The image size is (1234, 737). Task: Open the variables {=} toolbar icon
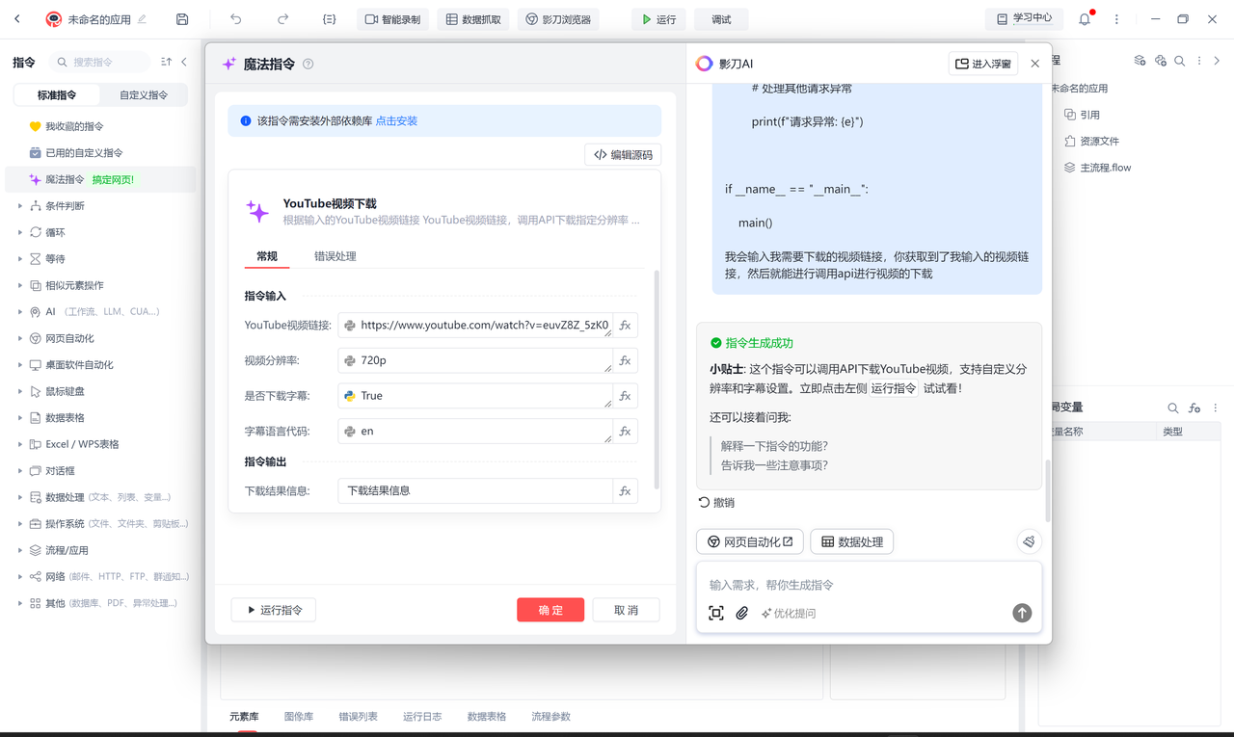point(330,19)
